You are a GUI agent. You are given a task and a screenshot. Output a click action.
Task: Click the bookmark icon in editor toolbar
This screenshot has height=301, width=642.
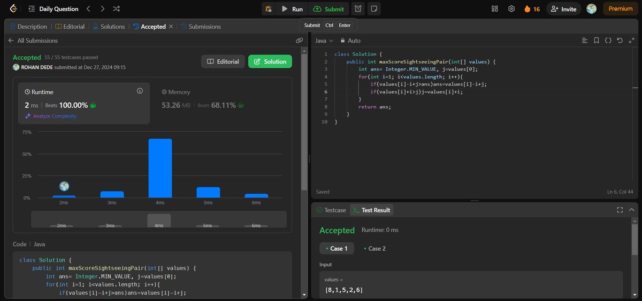(x=597, y=41)
